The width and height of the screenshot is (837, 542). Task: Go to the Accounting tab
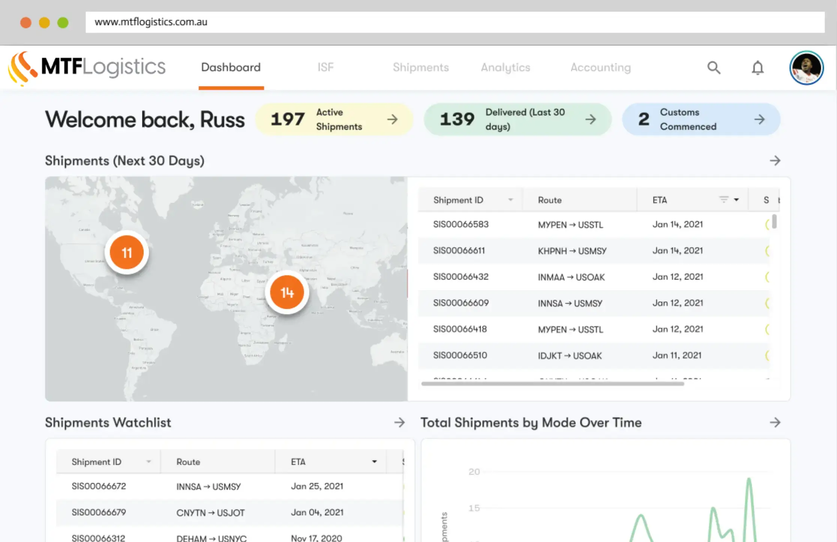(x=600, y=67)
